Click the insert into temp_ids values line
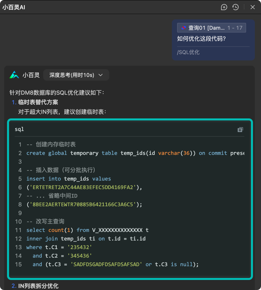The height and width of the screenshot is (290, 261). pos(69,179)
